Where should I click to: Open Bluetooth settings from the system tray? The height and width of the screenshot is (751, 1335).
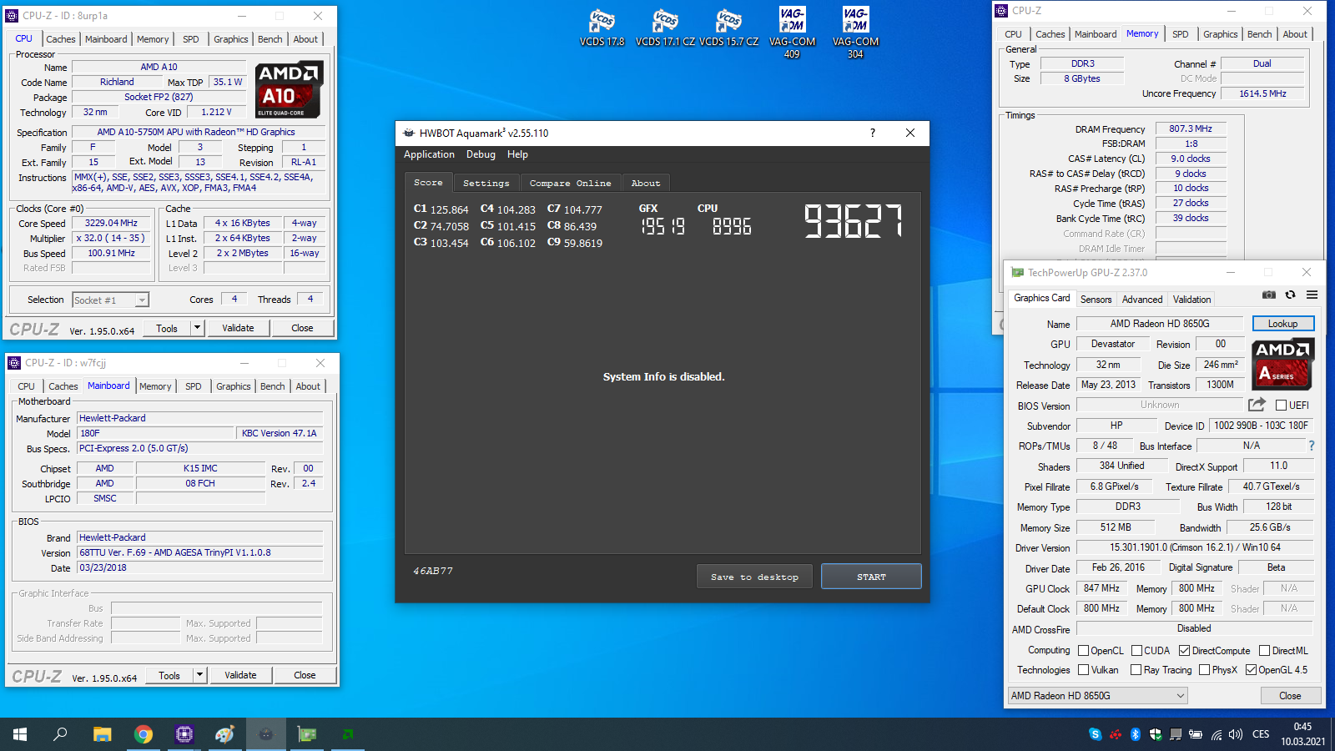[x=1135, y=734]
